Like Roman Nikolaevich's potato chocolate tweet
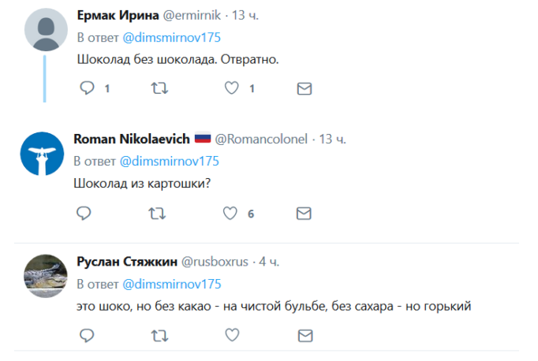This screenshot has width=538, height=361. tap(231, 213)
